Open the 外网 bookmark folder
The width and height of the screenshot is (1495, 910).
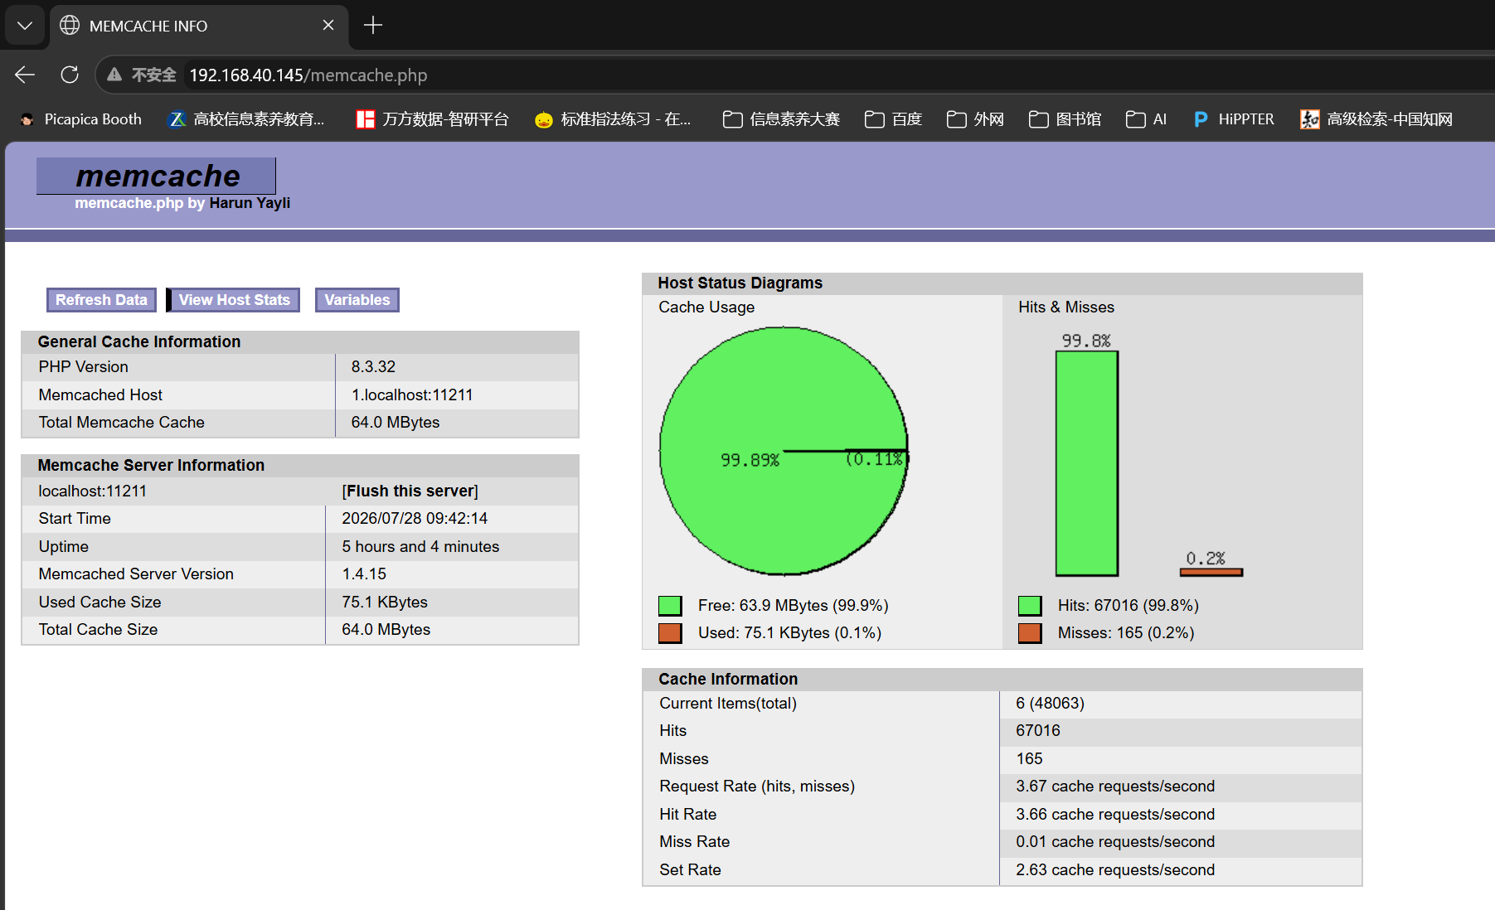click(x=975, y=119)
